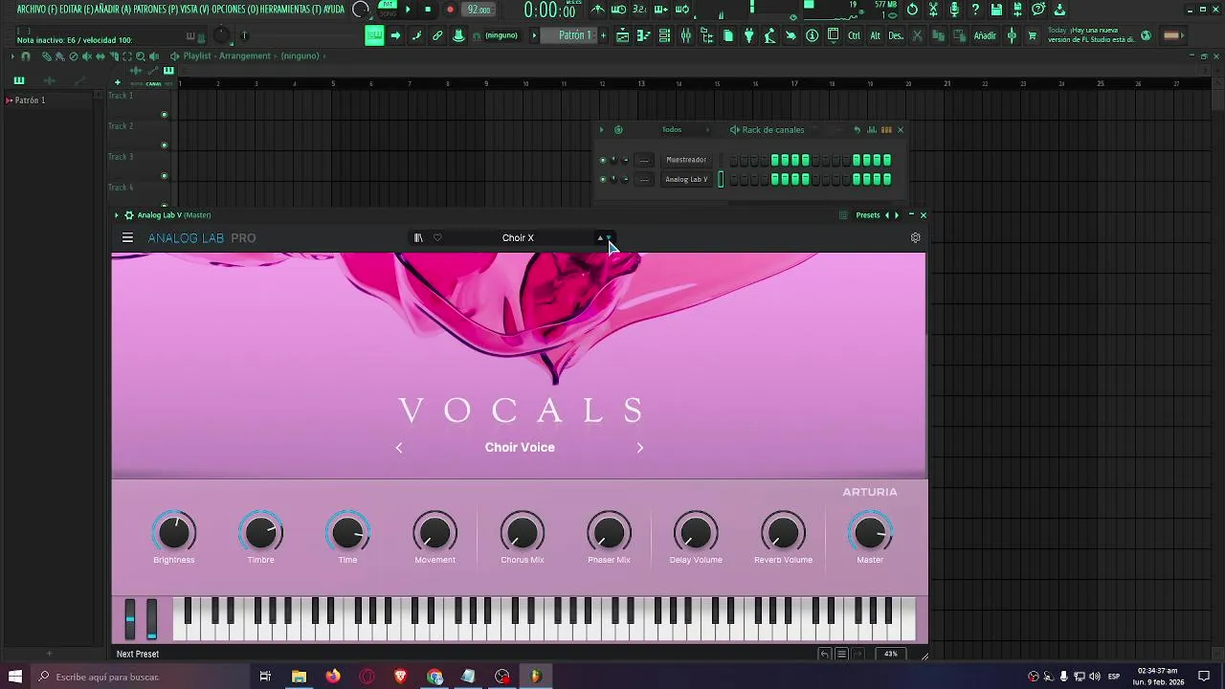The image size is (1225, 689).
Task: Open the FL Studio update news message
Action: [x=1091, y=34]
